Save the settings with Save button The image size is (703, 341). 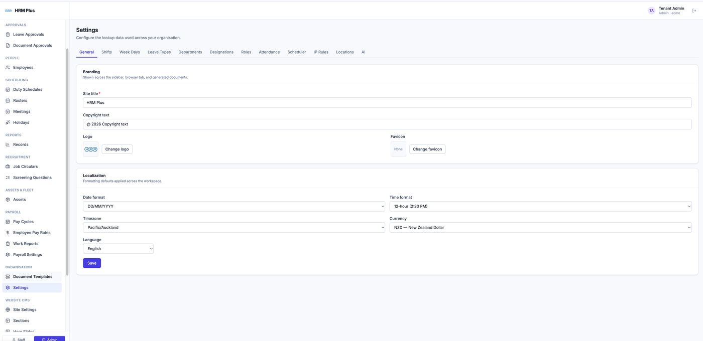point(92,263)
